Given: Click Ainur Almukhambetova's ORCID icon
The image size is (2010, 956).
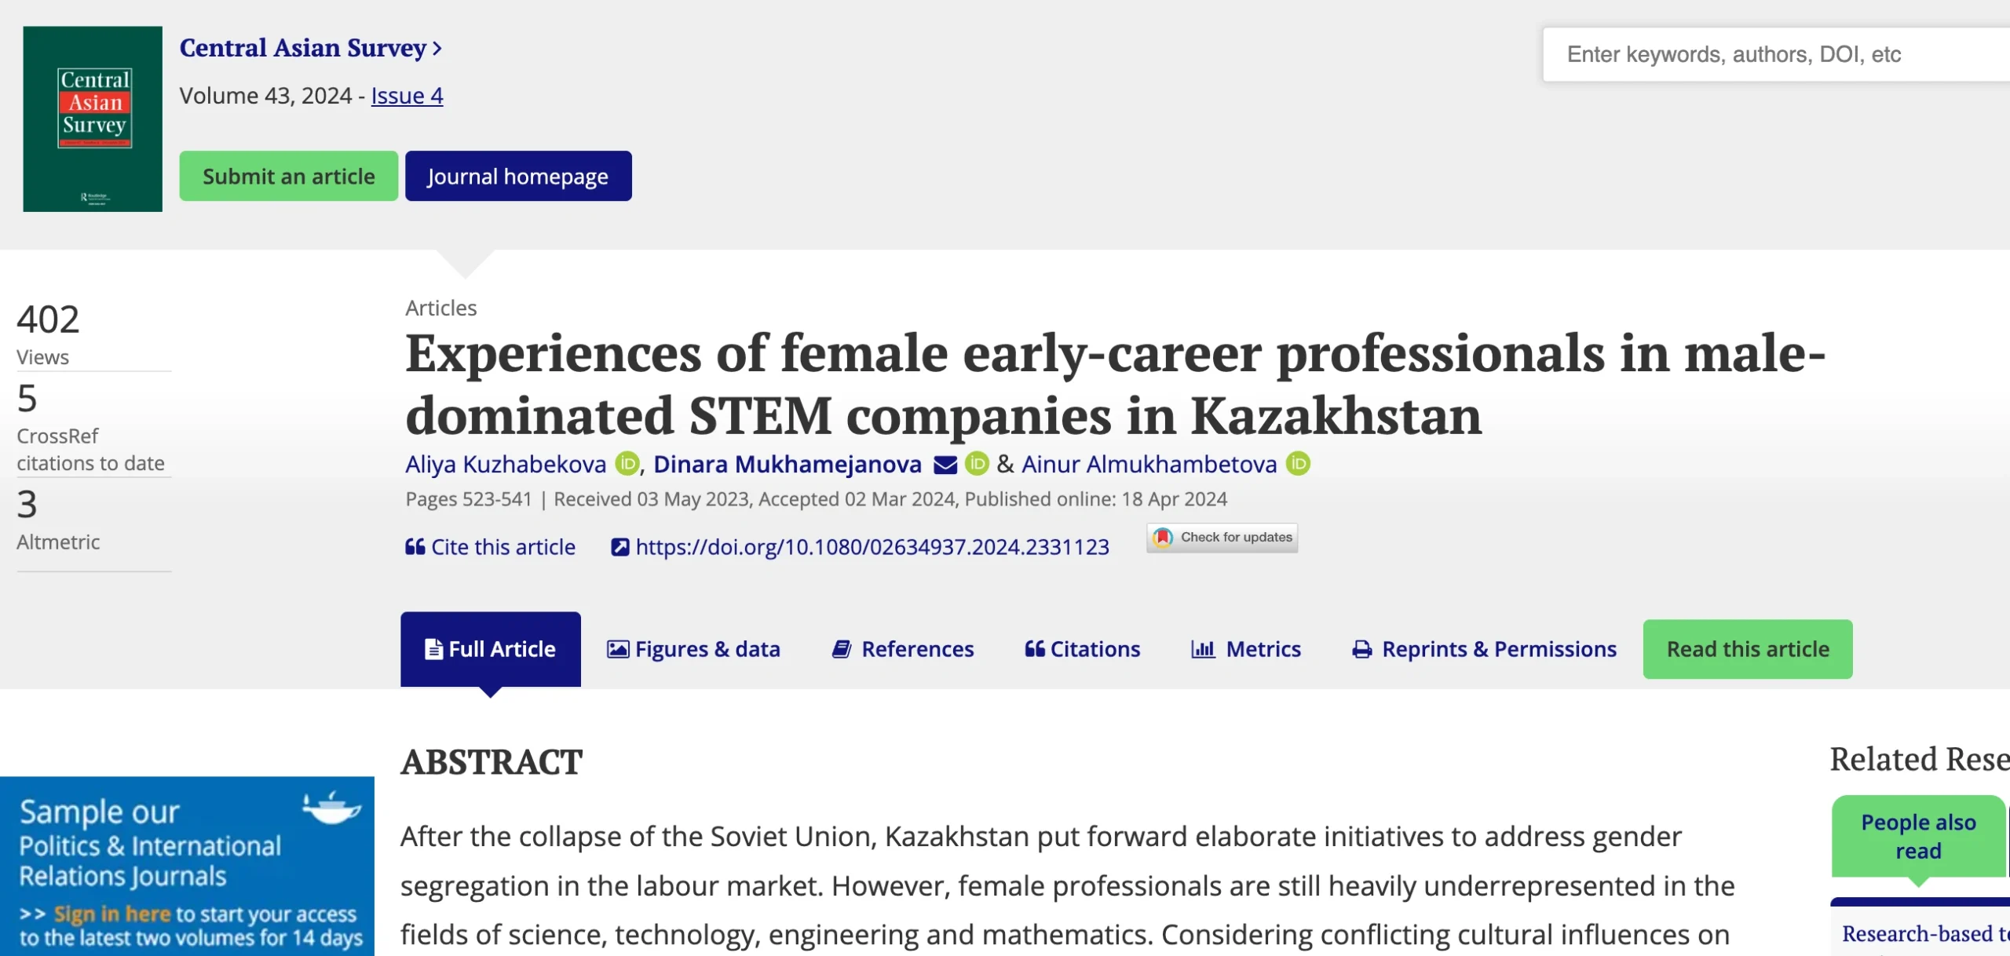Looking at the screenshot, I should click(1299, 464).
